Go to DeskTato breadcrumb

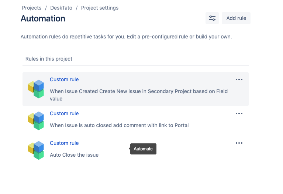(x=61, y=8)
